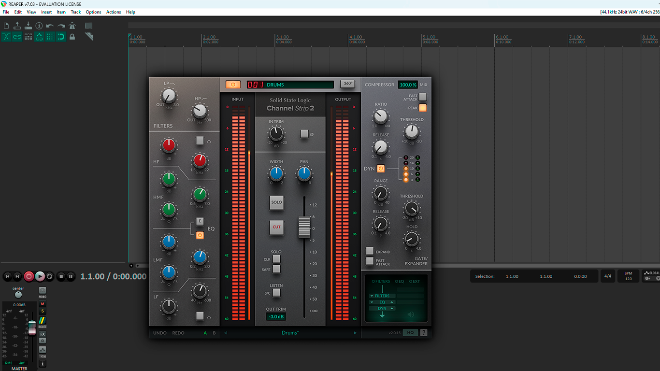Toggle the EQ section power button
The image size is (660, 371).
coord(200,235)
